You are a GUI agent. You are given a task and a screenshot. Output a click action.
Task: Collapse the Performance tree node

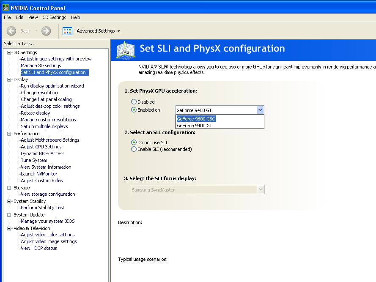coord(9,134)
